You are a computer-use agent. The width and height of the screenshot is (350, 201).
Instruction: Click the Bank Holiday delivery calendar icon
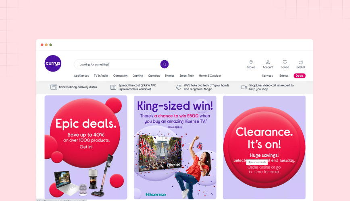tap(54, 87)
